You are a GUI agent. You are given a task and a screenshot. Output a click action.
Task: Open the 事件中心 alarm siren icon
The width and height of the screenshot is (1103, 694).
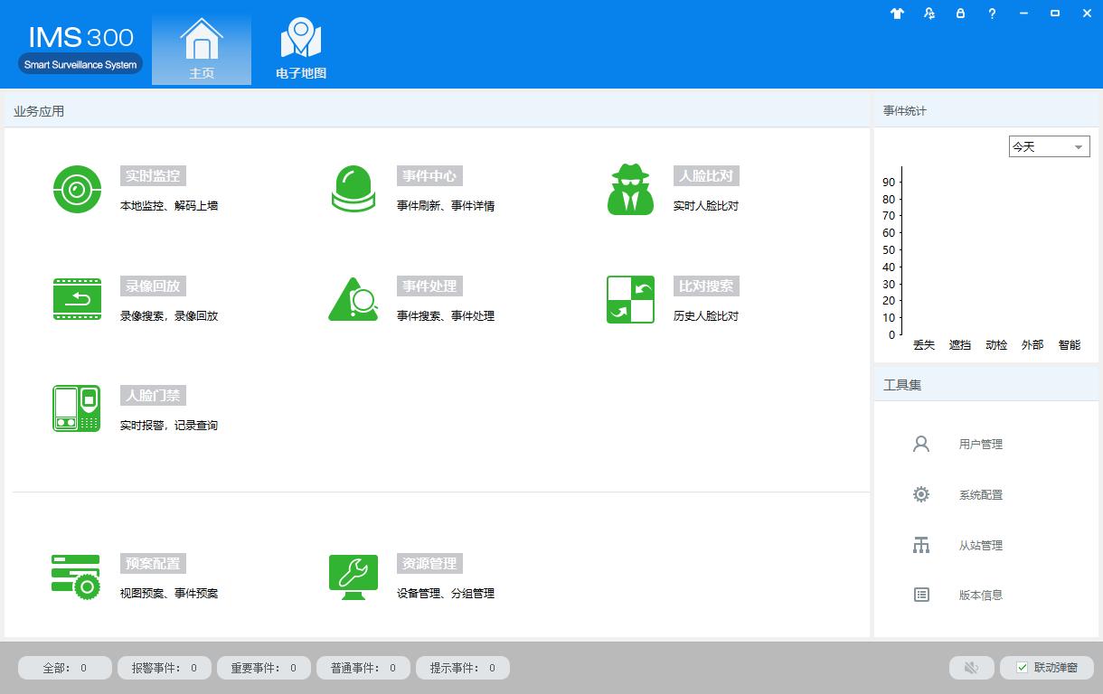tap(354, 190)
